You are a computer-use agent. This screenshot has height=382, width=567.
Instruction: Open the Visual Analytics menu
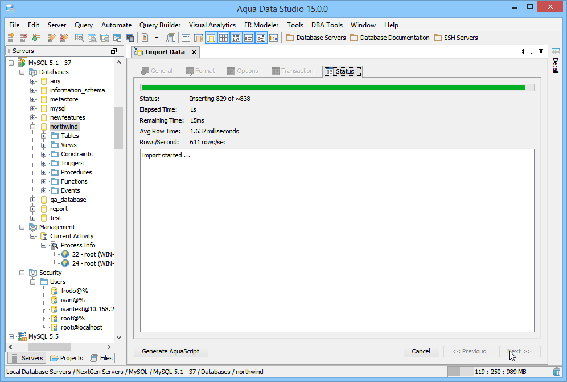pyautogui.click(x=212, y=25)
